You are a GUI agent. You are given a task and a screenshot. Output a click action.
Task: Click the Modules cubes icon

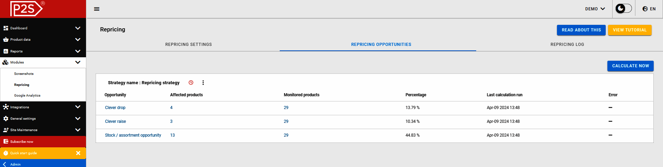click(x=6, y=62)
